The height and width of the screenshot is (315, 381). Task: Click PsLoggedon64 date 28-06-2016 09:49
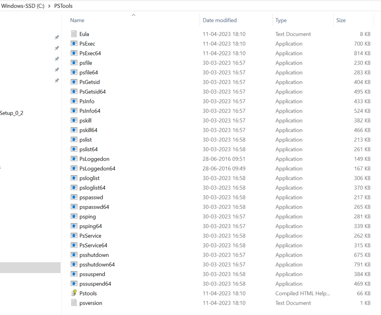point(224,168)
